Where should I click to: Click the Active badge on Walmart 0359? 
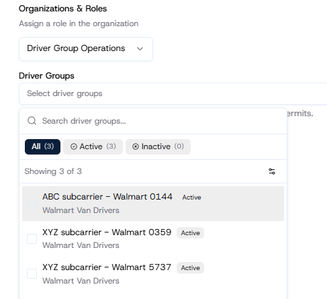(190, 233)
